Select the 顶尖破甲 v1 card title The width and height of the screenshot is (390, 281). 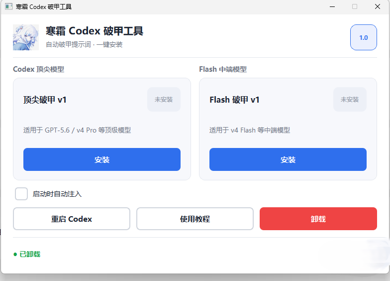pos(45,100)
